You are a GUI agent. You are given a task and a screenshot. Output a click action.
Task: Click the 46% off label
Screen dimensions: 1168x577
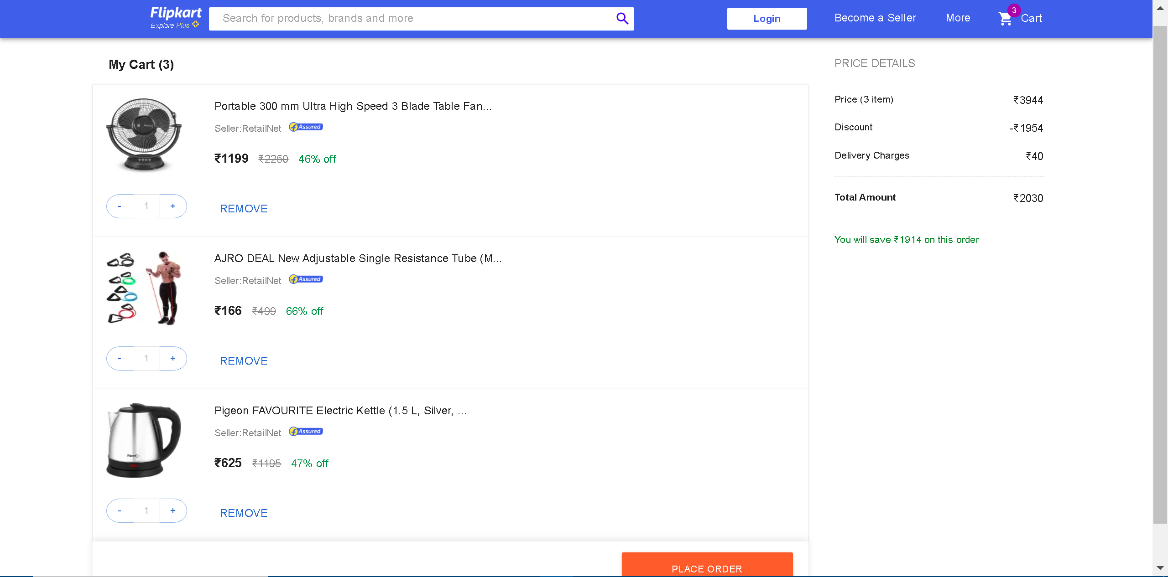pyautogui.click(x=317, y=159)
